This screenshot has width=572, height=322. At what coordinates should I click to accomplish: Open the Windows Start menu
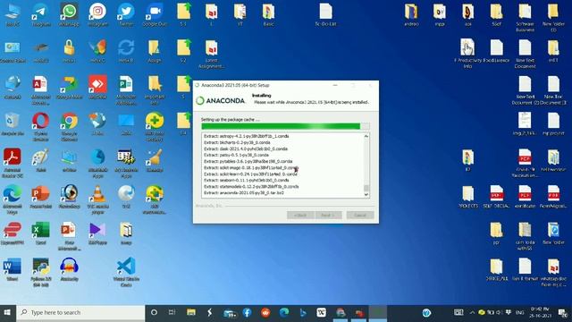tap(8, 312)
